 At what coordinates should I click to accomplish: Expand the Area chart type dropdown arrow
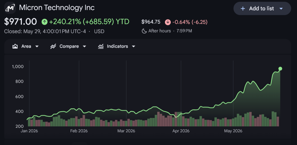click(x=37, y=47)
